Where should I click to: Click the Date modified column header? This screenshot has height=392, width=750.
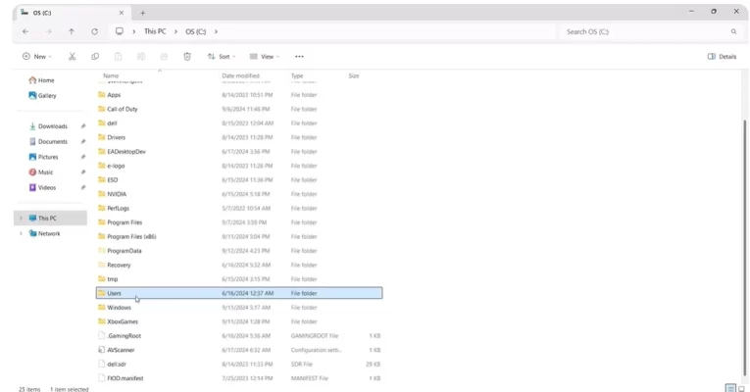coord(241,75)
